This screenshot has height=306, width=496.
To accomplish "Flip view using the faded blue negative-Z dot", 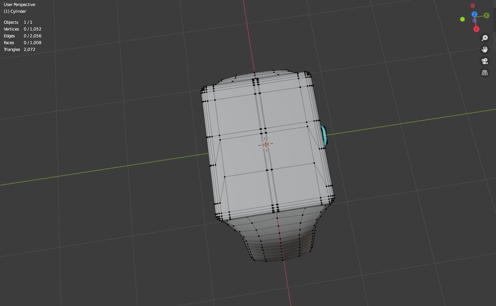I will point(474,20).
